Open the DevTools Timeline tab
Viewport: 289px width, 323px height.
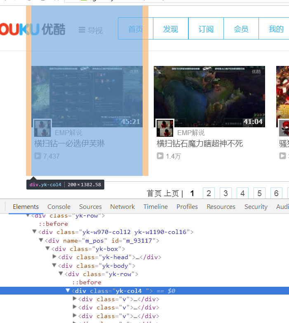[x=156, y=207]
